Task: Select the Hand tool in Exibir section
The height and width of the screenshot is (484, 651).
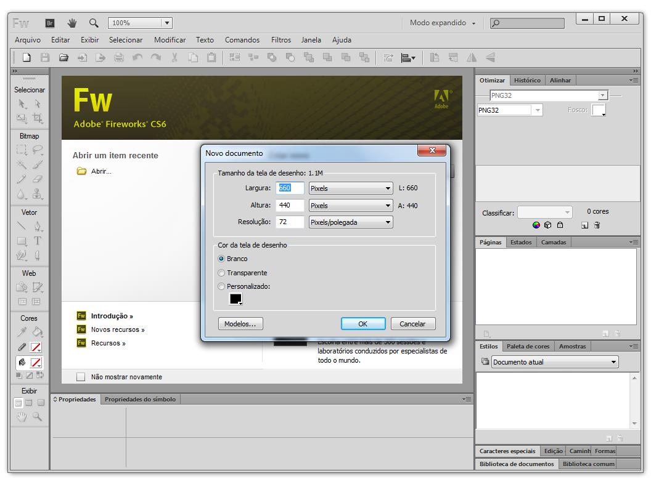Action: point(22,416)
